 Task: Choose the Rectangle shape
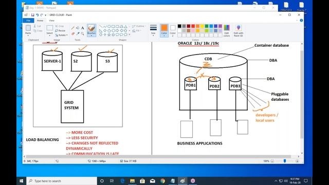(x=113, y=26)
